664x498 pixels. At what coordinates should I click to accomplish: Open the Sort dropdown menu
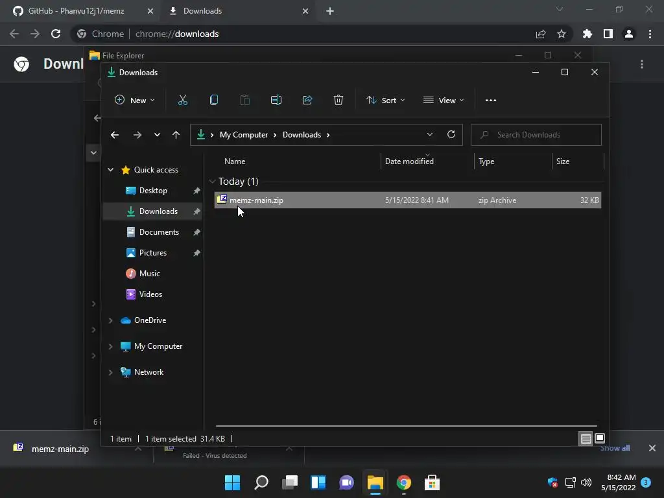(386, 101)
